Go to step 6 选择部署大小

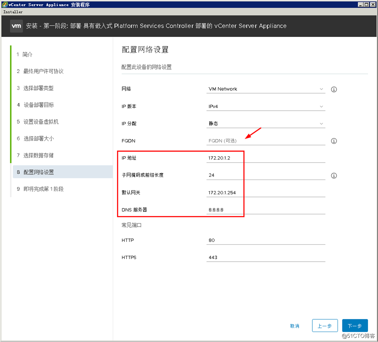click(35, 139)
